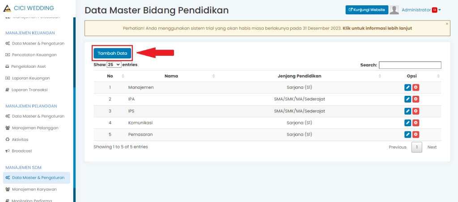Edit the IPA row with pencil icon

(x=408, y=99)
